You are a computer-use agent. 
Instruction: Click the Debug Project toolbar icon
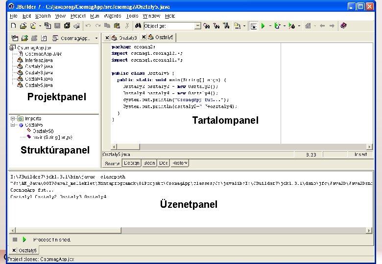(x=277, y=25)
